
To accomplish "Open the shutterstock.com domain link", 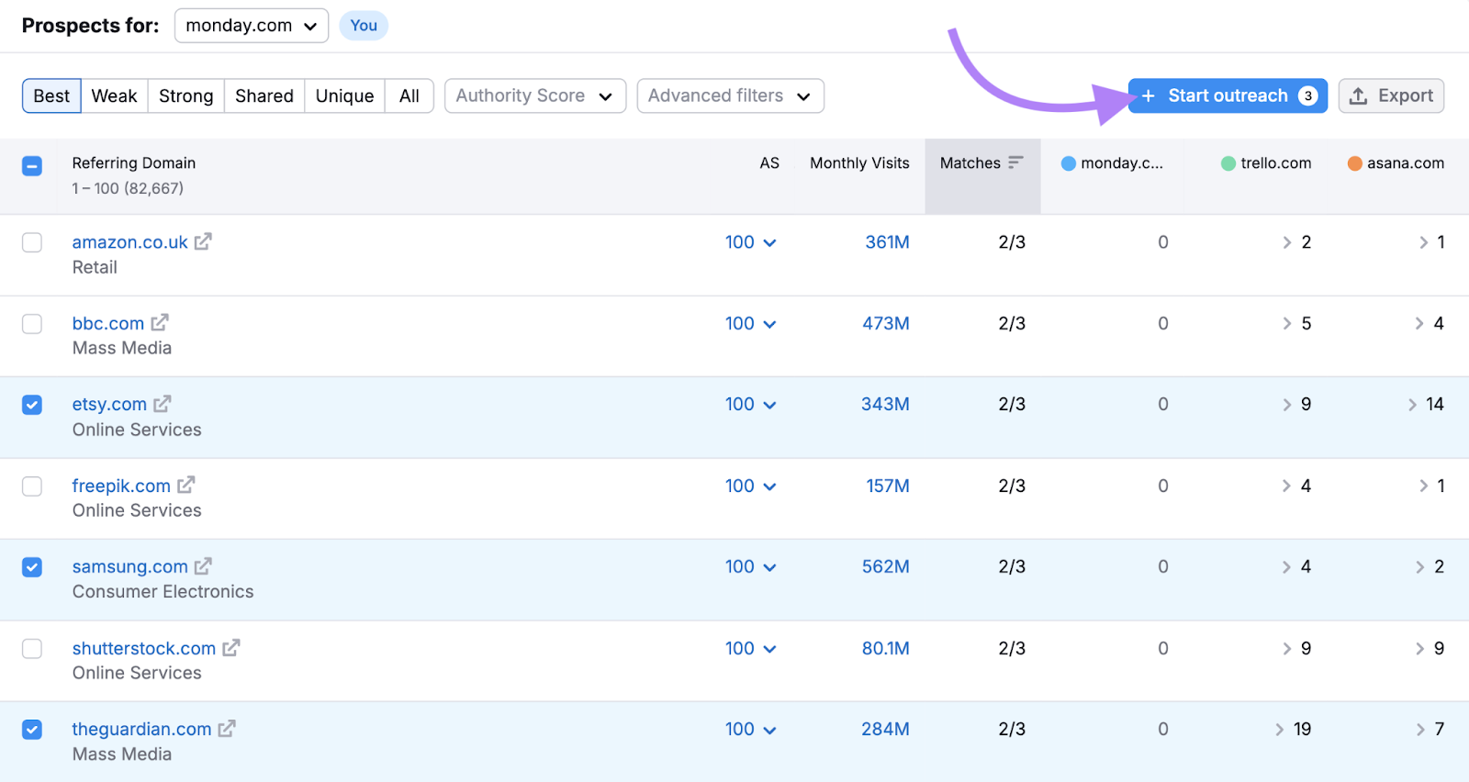I will (144, 648).
